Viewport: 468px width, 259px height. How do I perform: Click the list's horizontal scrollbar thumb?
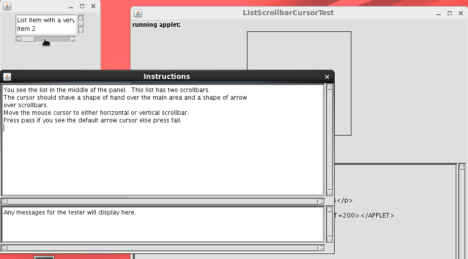28,39
